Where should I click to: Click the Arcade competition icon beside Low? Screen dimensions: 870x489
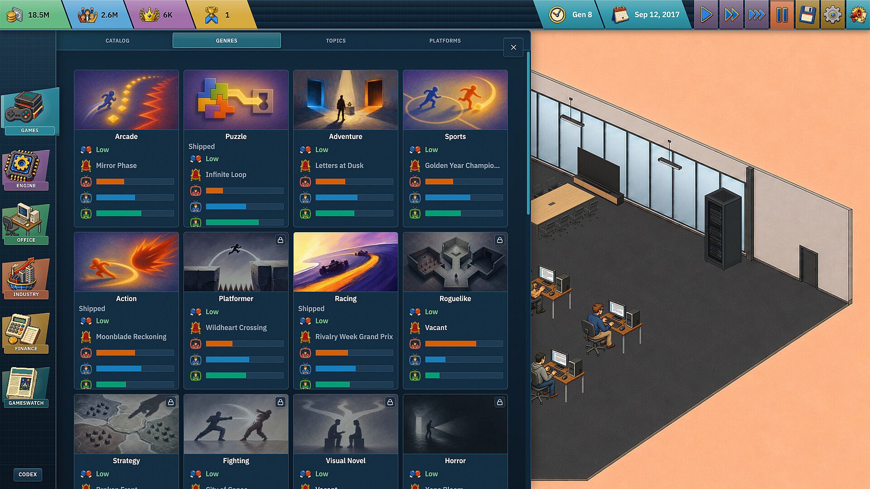click(x=86, y=150)
